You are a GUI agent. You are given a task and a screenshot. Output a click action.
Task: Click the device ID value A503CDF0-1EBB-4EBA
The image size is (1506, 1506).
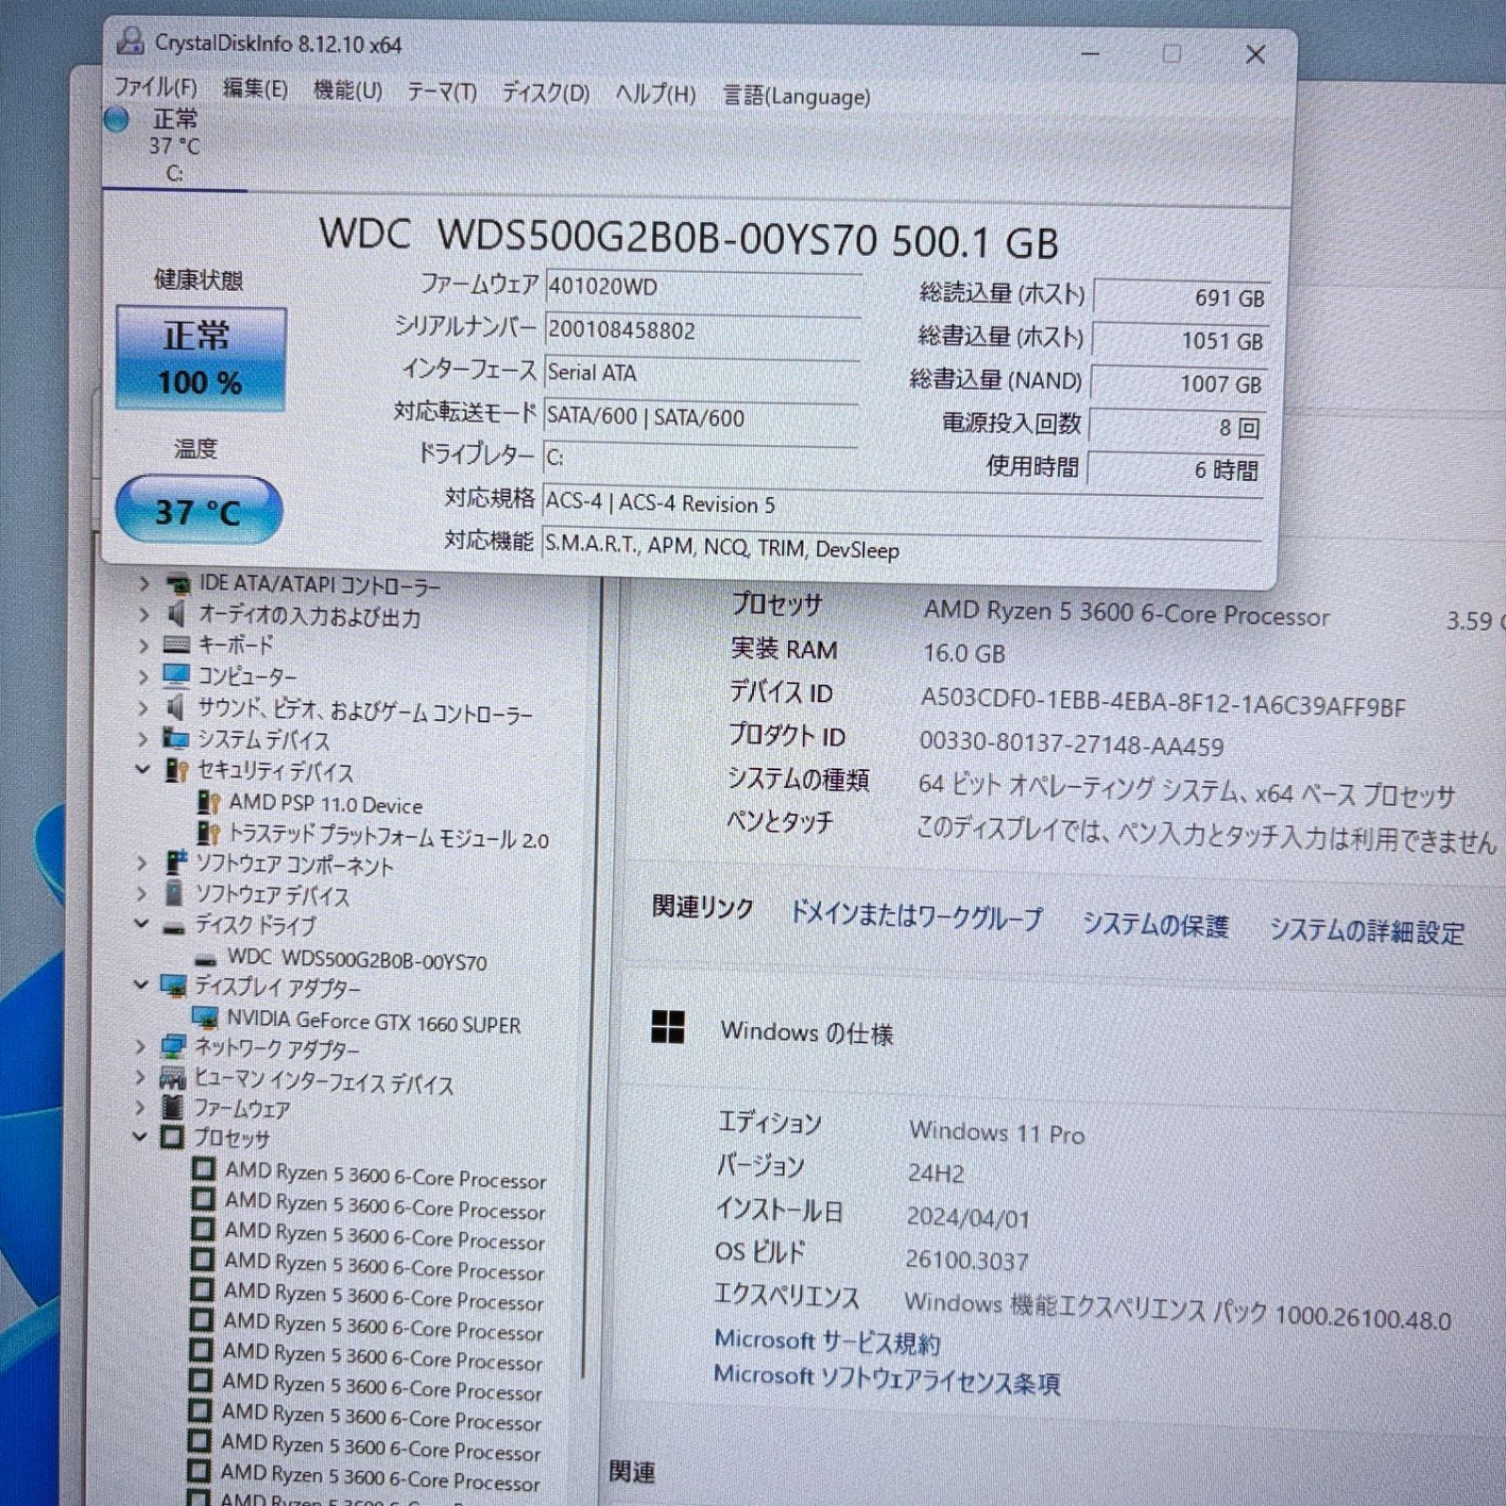(x=1162, y=702)
